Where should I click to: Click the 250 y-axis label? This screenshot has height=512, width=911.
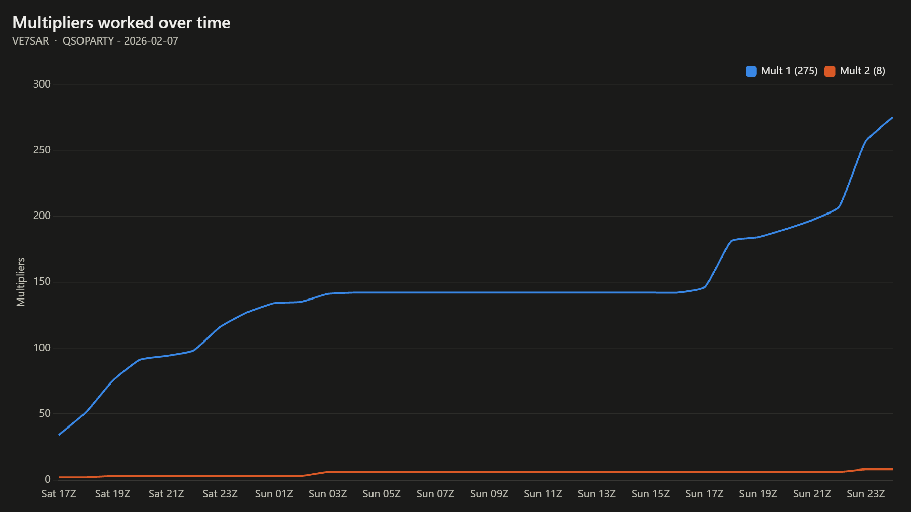(42, 150)
